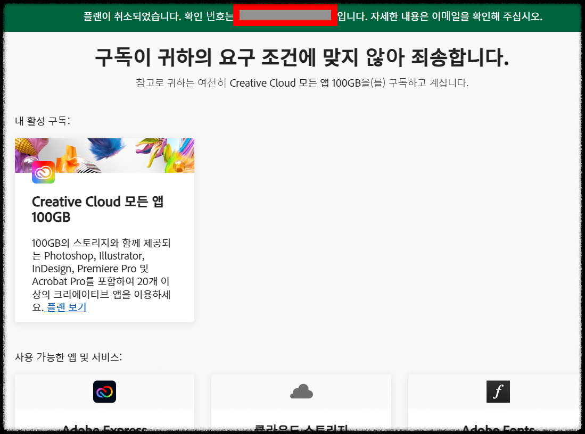
Task: Click the Adobe Express app icon
Action: (x=104, y=391)
